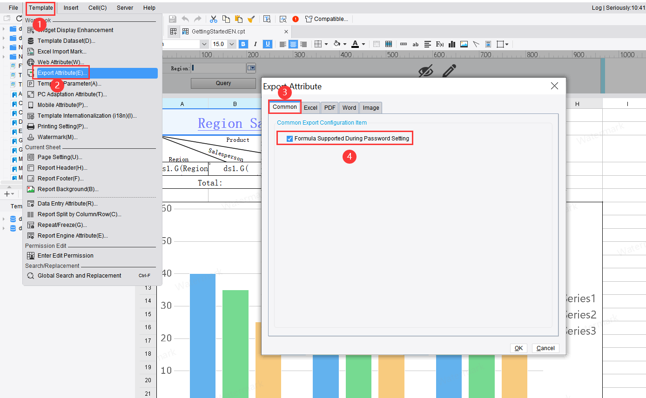646x398 pixels.
Task: Select Watermark(M) menu entry
Action: point(58,137)
